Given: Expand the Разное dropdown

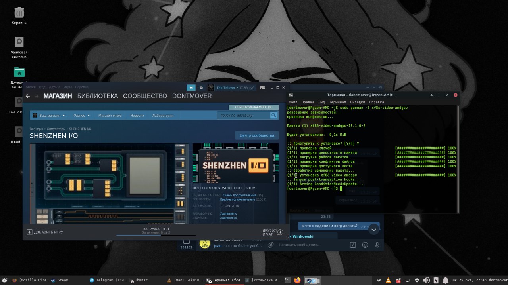Looking at the screenshot, I should click(81, 116).
